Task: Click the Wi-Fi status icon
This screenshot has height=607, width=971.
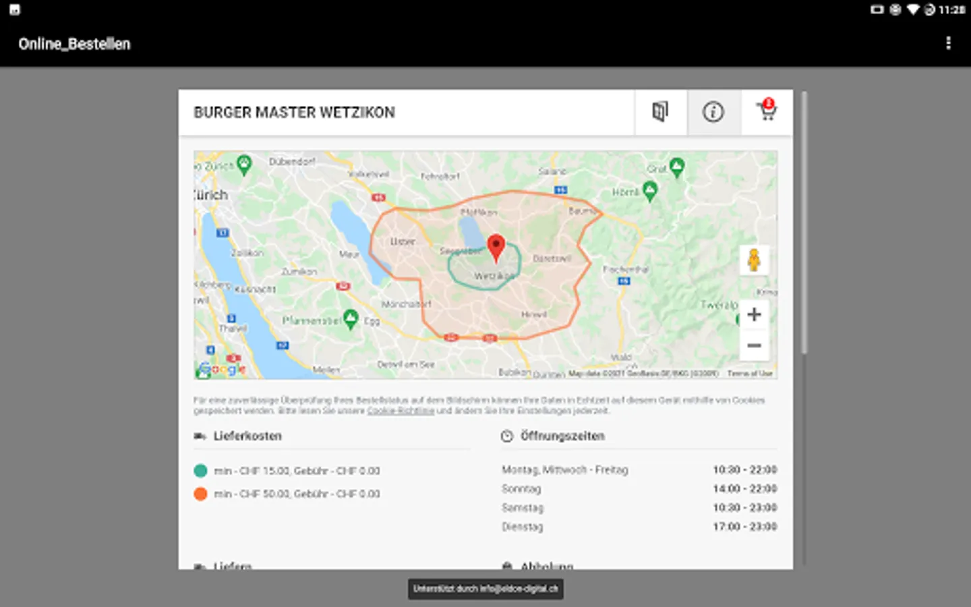Action: coord(913,9)
